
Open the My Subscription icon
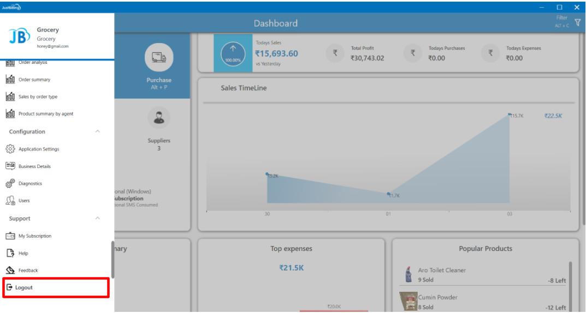(10, 236)
